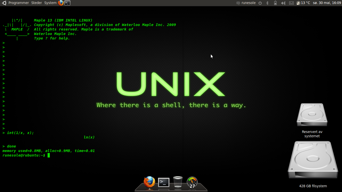Launch Firefox from the bottom dock

pos(149,182)
